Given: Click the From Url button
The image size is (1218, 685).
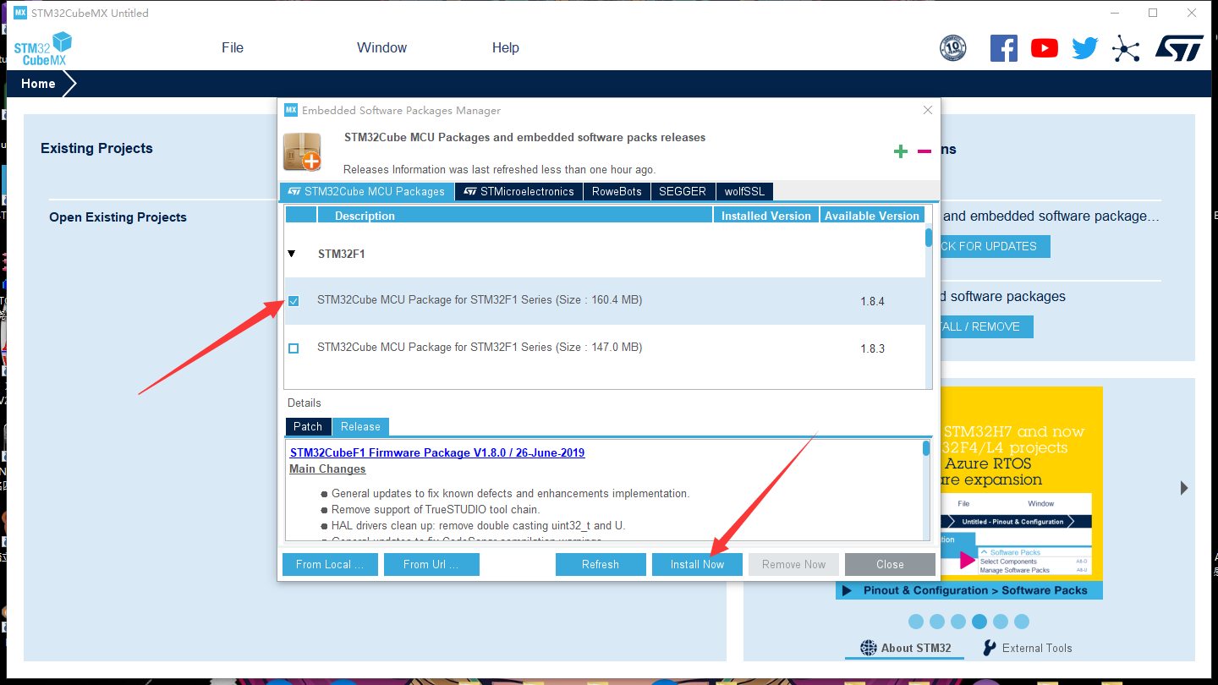Looking at the screenshot, I should point(431,564).
